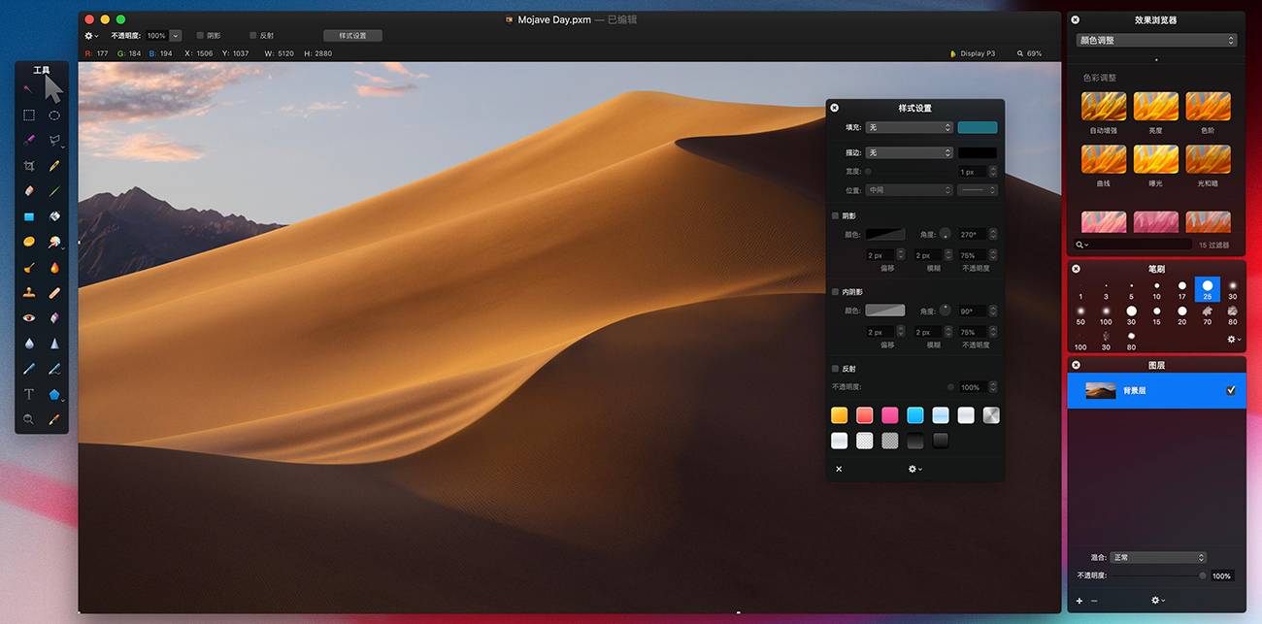The width and height of the screenshot is (1262, 624).
Task: Enable 反射 in the 样式设置 panel
Action: tap(835, 369)
